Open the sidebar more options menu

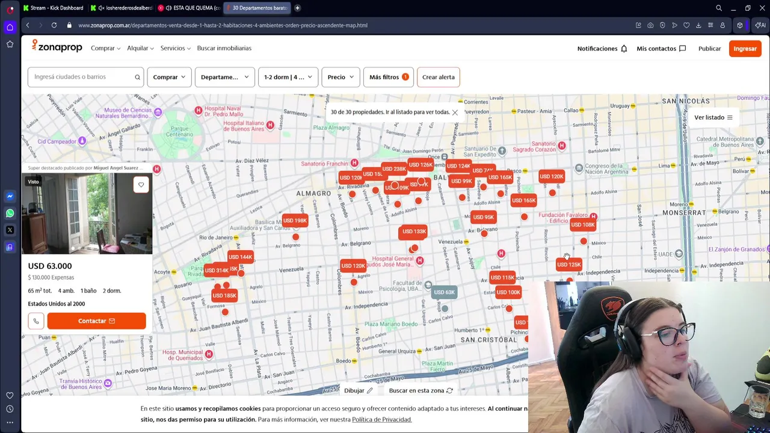click(x=10, y=423)
